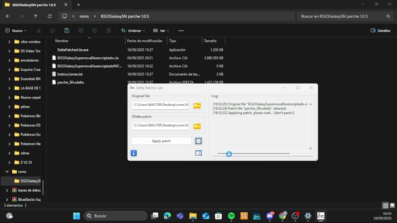Click the Rename icon in Explorer toolbar

pos(81,31)
